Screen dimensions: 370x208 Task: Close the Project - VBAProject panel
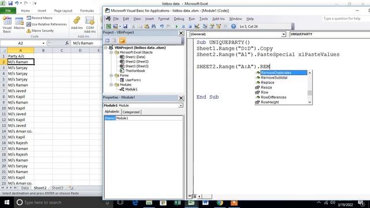coord(181,33)
